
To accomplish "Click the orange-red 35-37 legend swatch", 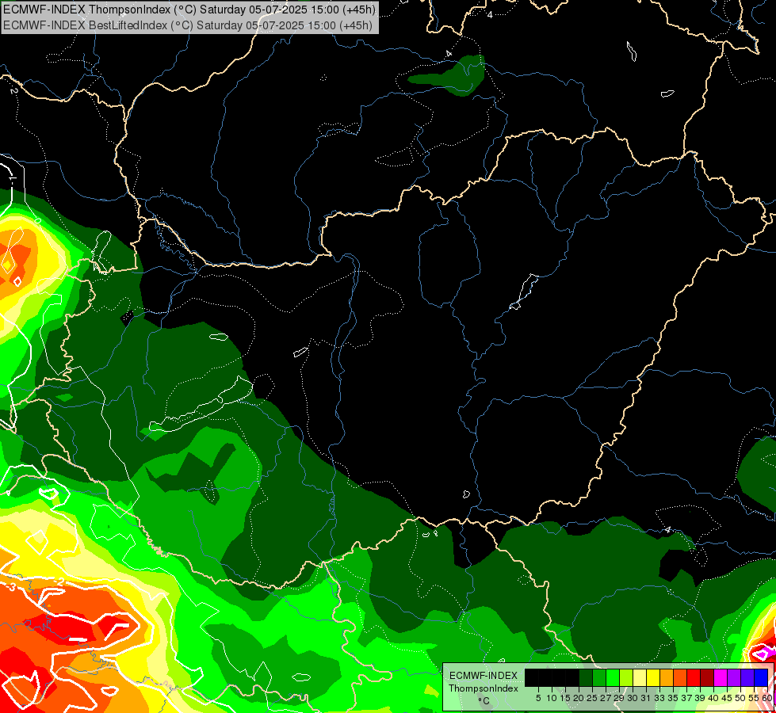I will tap(680, 678).
